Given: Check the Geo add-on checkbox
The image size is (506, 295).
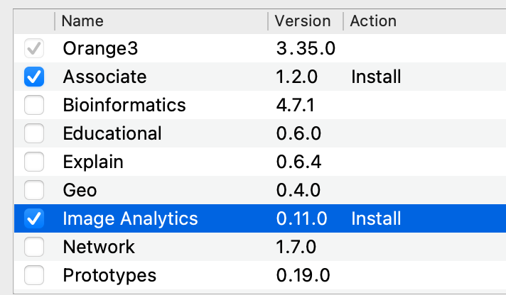Looking at the screenshot, I should 34,190.
